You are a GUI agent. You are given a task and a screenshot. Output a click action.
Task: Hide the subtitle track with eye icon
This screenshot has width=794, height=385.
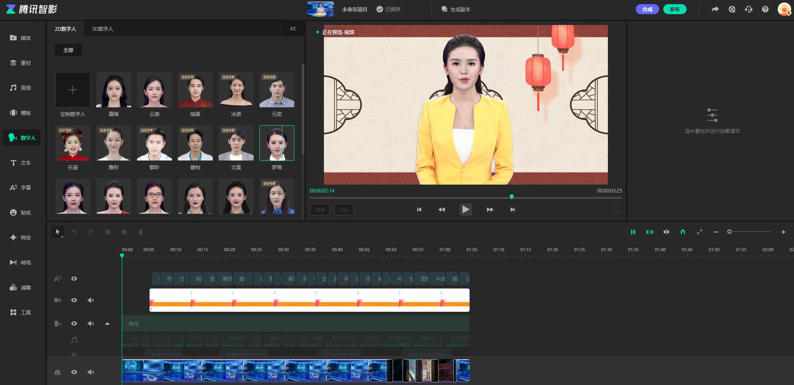[x=74, y=279]
